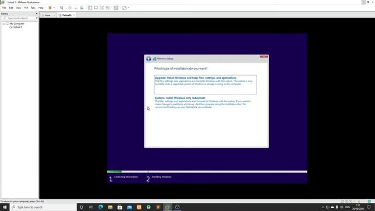
Task: Open the Mail app from the taskbar
Action: click(x=129, y=207)
